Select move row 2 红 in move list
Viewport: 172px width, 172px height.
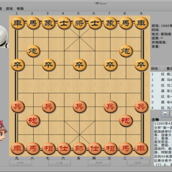pos(161,85)
